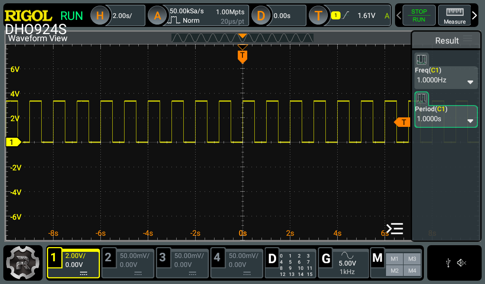Toggle math channel M3
The width and height of the screenshot is (485, 284).
coord(412,259)
